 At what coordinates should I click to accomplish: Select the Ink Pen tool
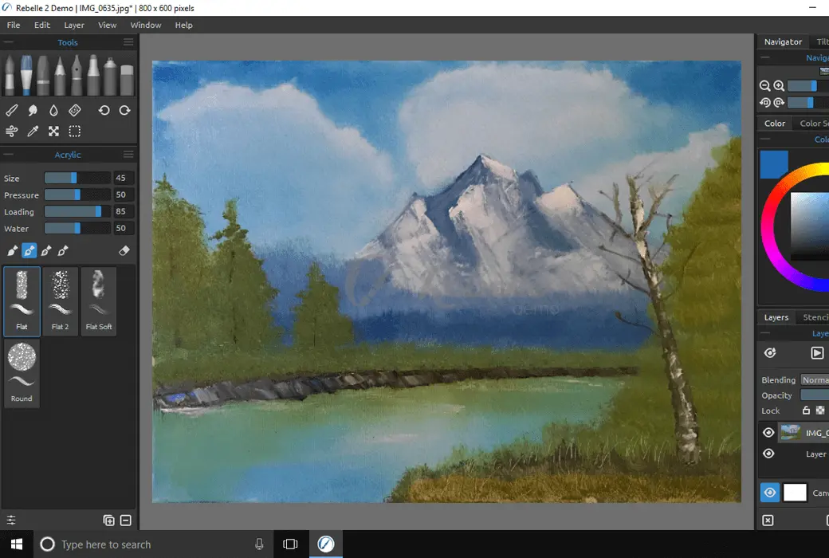click(x=77, y=75)
